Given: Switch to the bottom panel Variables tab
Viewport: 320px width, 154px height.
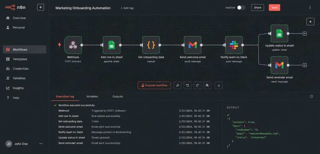Looking at the screenshot, I should click(92, 96).
